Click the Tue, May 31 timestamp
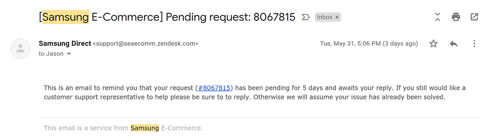This screenshot has height=140, width=483. 369,44
